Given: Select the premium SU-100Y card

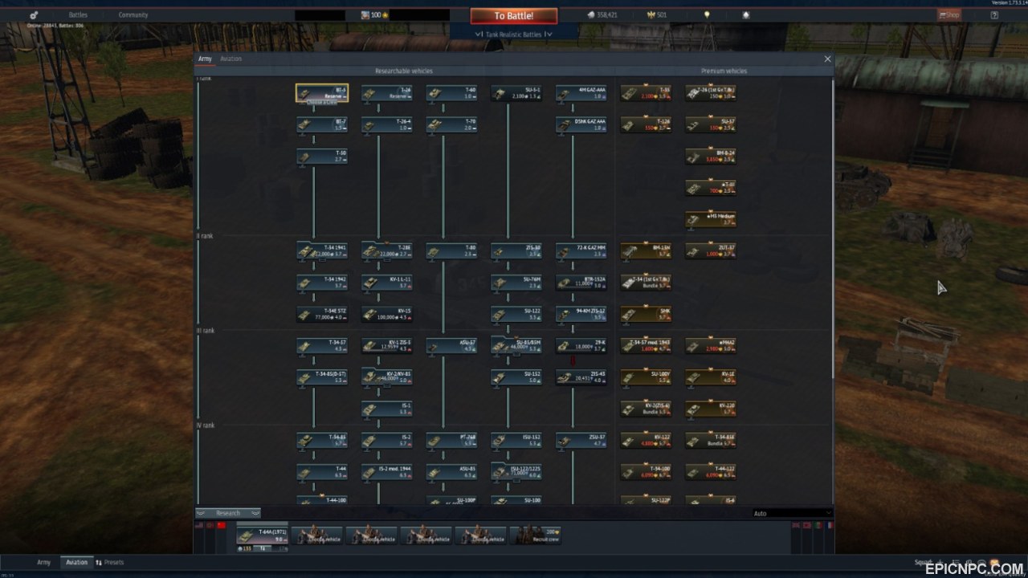Looking at the screenshot, I should (x=647, y=377).
